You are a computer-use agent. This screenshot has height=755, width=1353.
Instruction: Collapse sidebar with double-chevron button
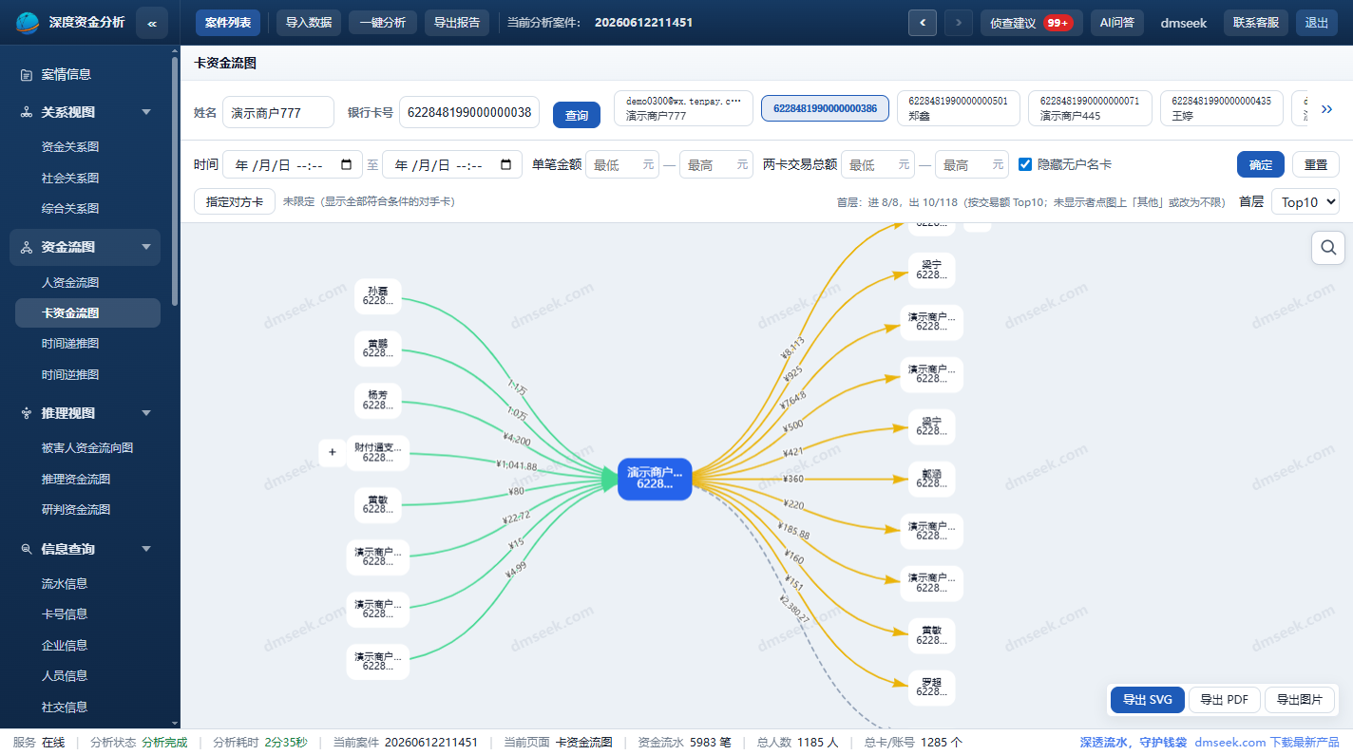152,23
